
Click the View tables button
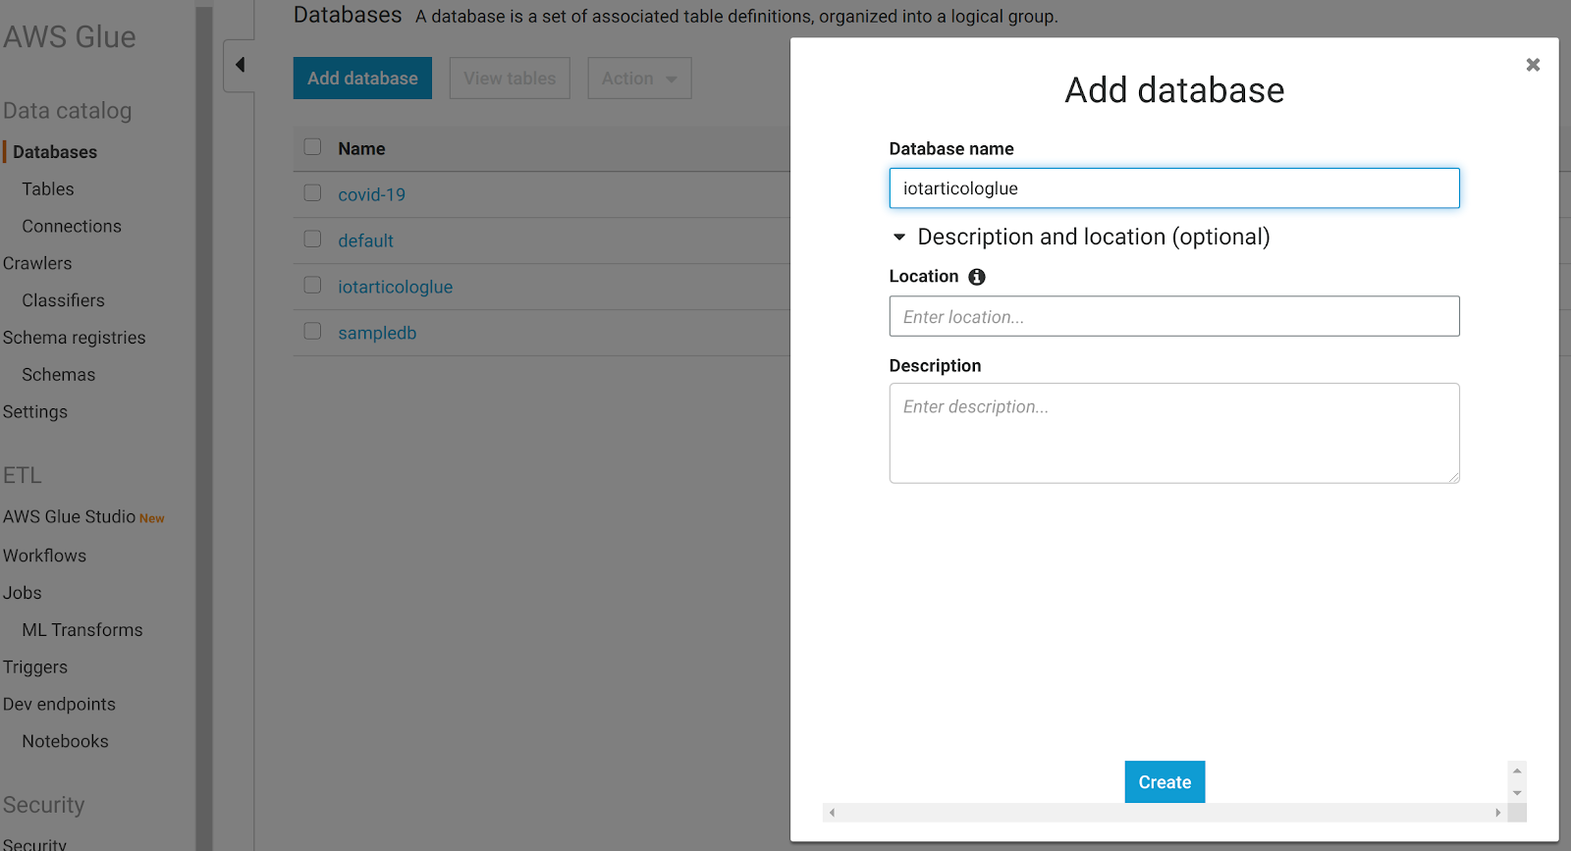point(510,79)
